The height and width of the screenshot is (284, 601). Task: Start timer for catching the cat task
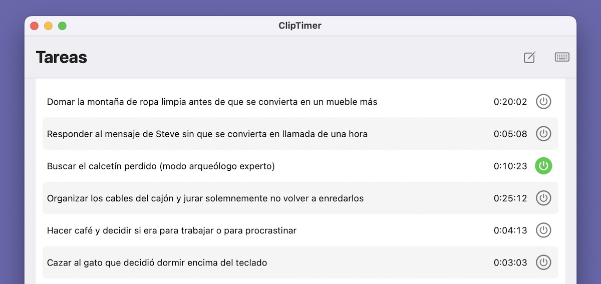[x=543, y=262]
